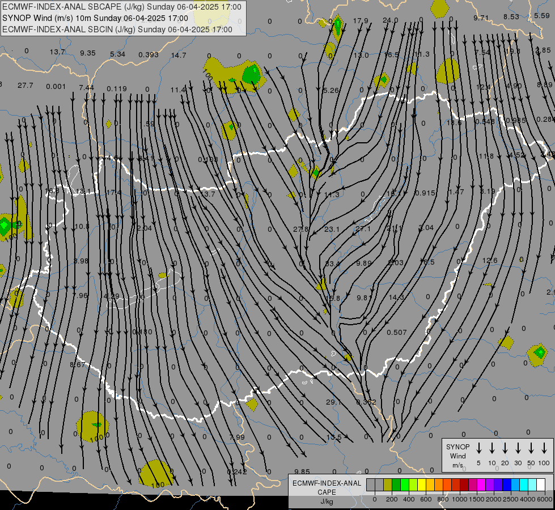This screenshot has width=555, height=510.
Task: Click the map value 33.4
Action: pyautogui.click(x=332, y=263)
